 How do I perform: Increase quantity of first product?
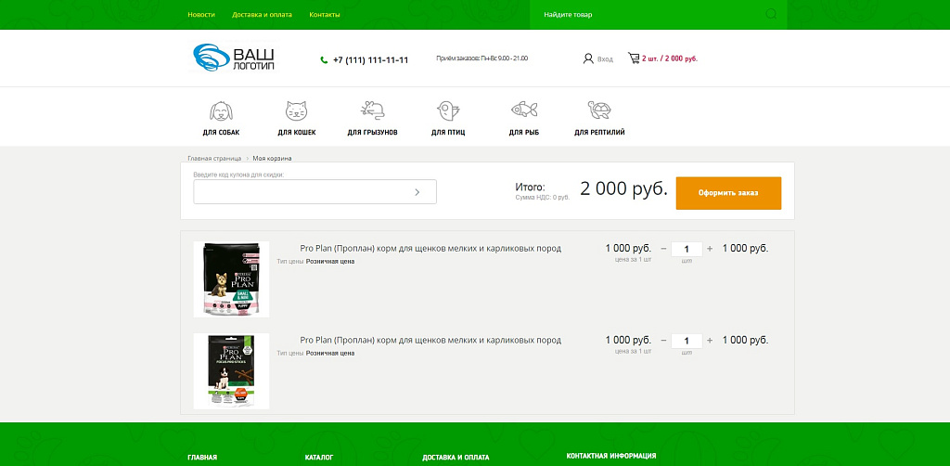[710, 249]
